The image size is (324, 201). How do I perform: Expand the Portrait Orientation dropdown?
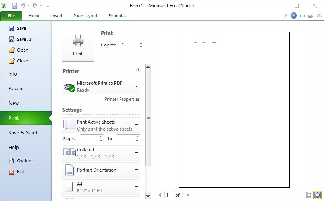tap(101, 170)
